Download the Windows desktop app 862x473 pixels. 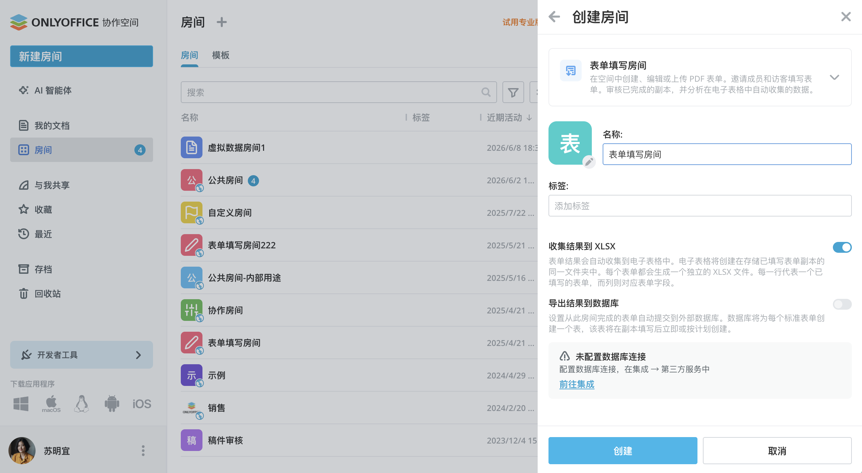coord(21,404)
